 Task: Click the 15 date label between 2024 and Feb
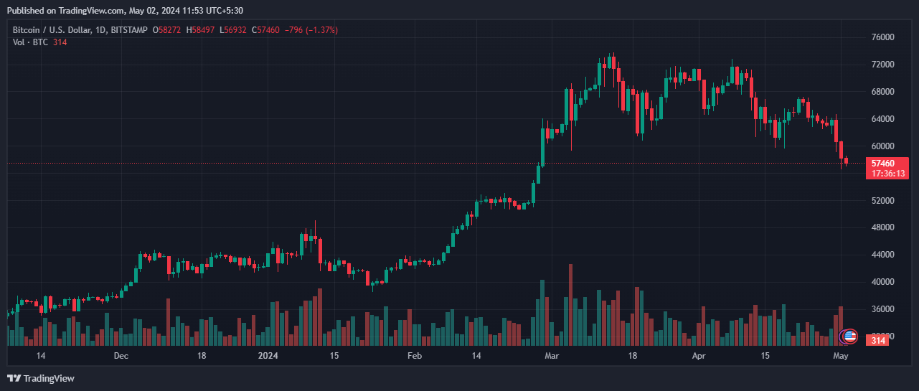click(334, 356)
